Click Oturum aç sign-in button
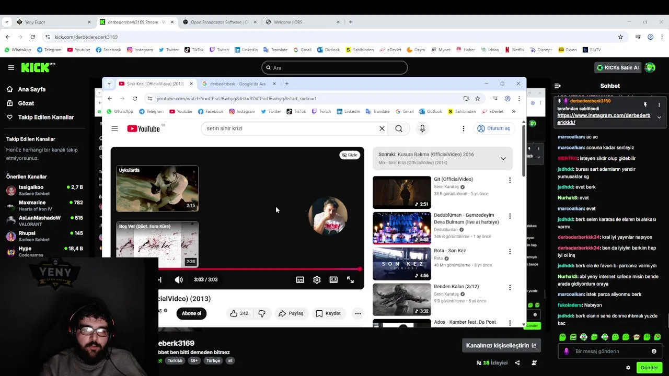 [x=493, y=128]
